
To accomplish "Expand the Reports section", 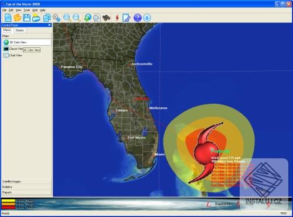I will click(x=26, y=192).
